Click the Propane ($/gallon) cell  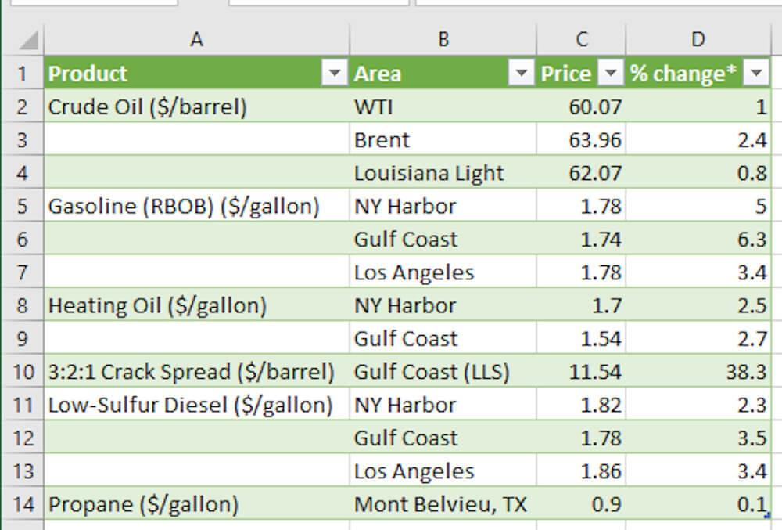click(143, 505)
